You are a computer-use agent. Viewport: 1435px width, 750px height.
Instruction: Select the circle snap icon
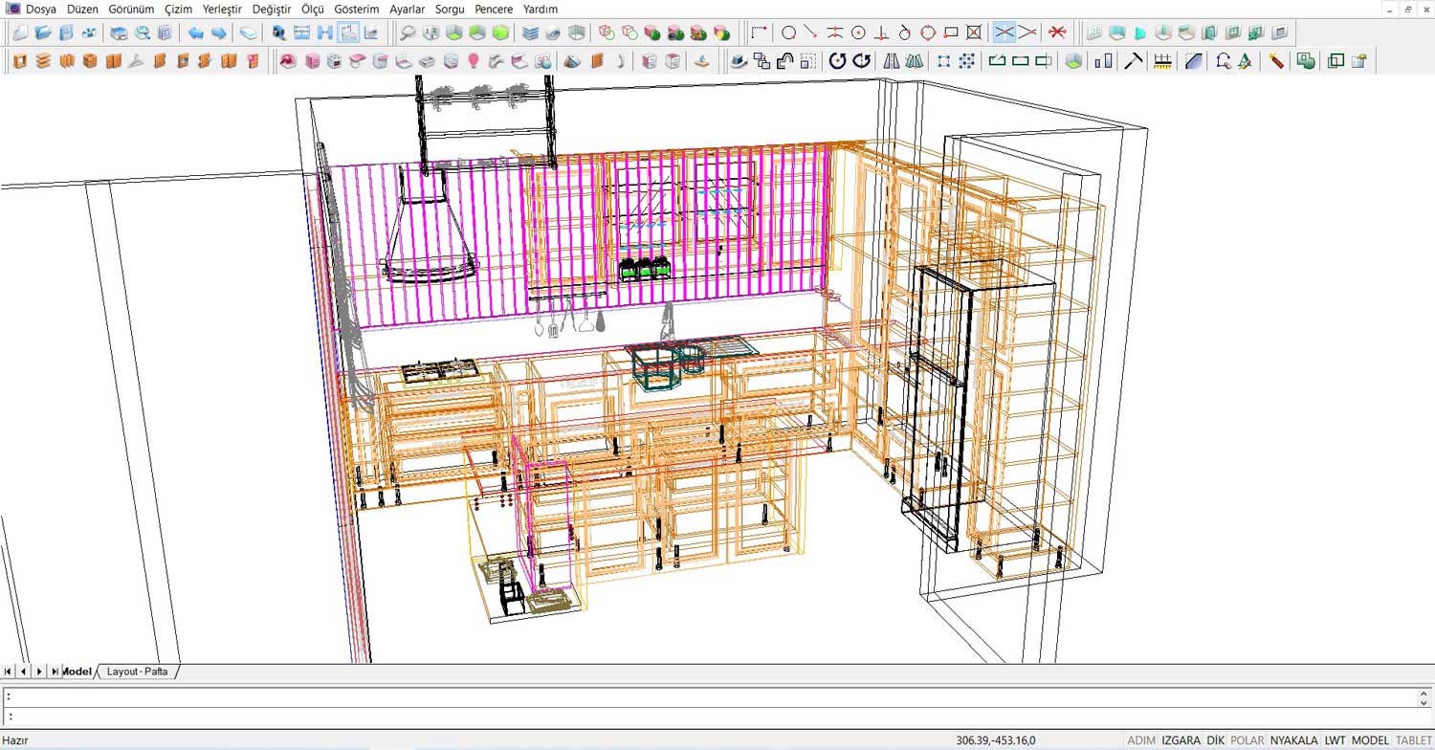[x=788, y=33]
